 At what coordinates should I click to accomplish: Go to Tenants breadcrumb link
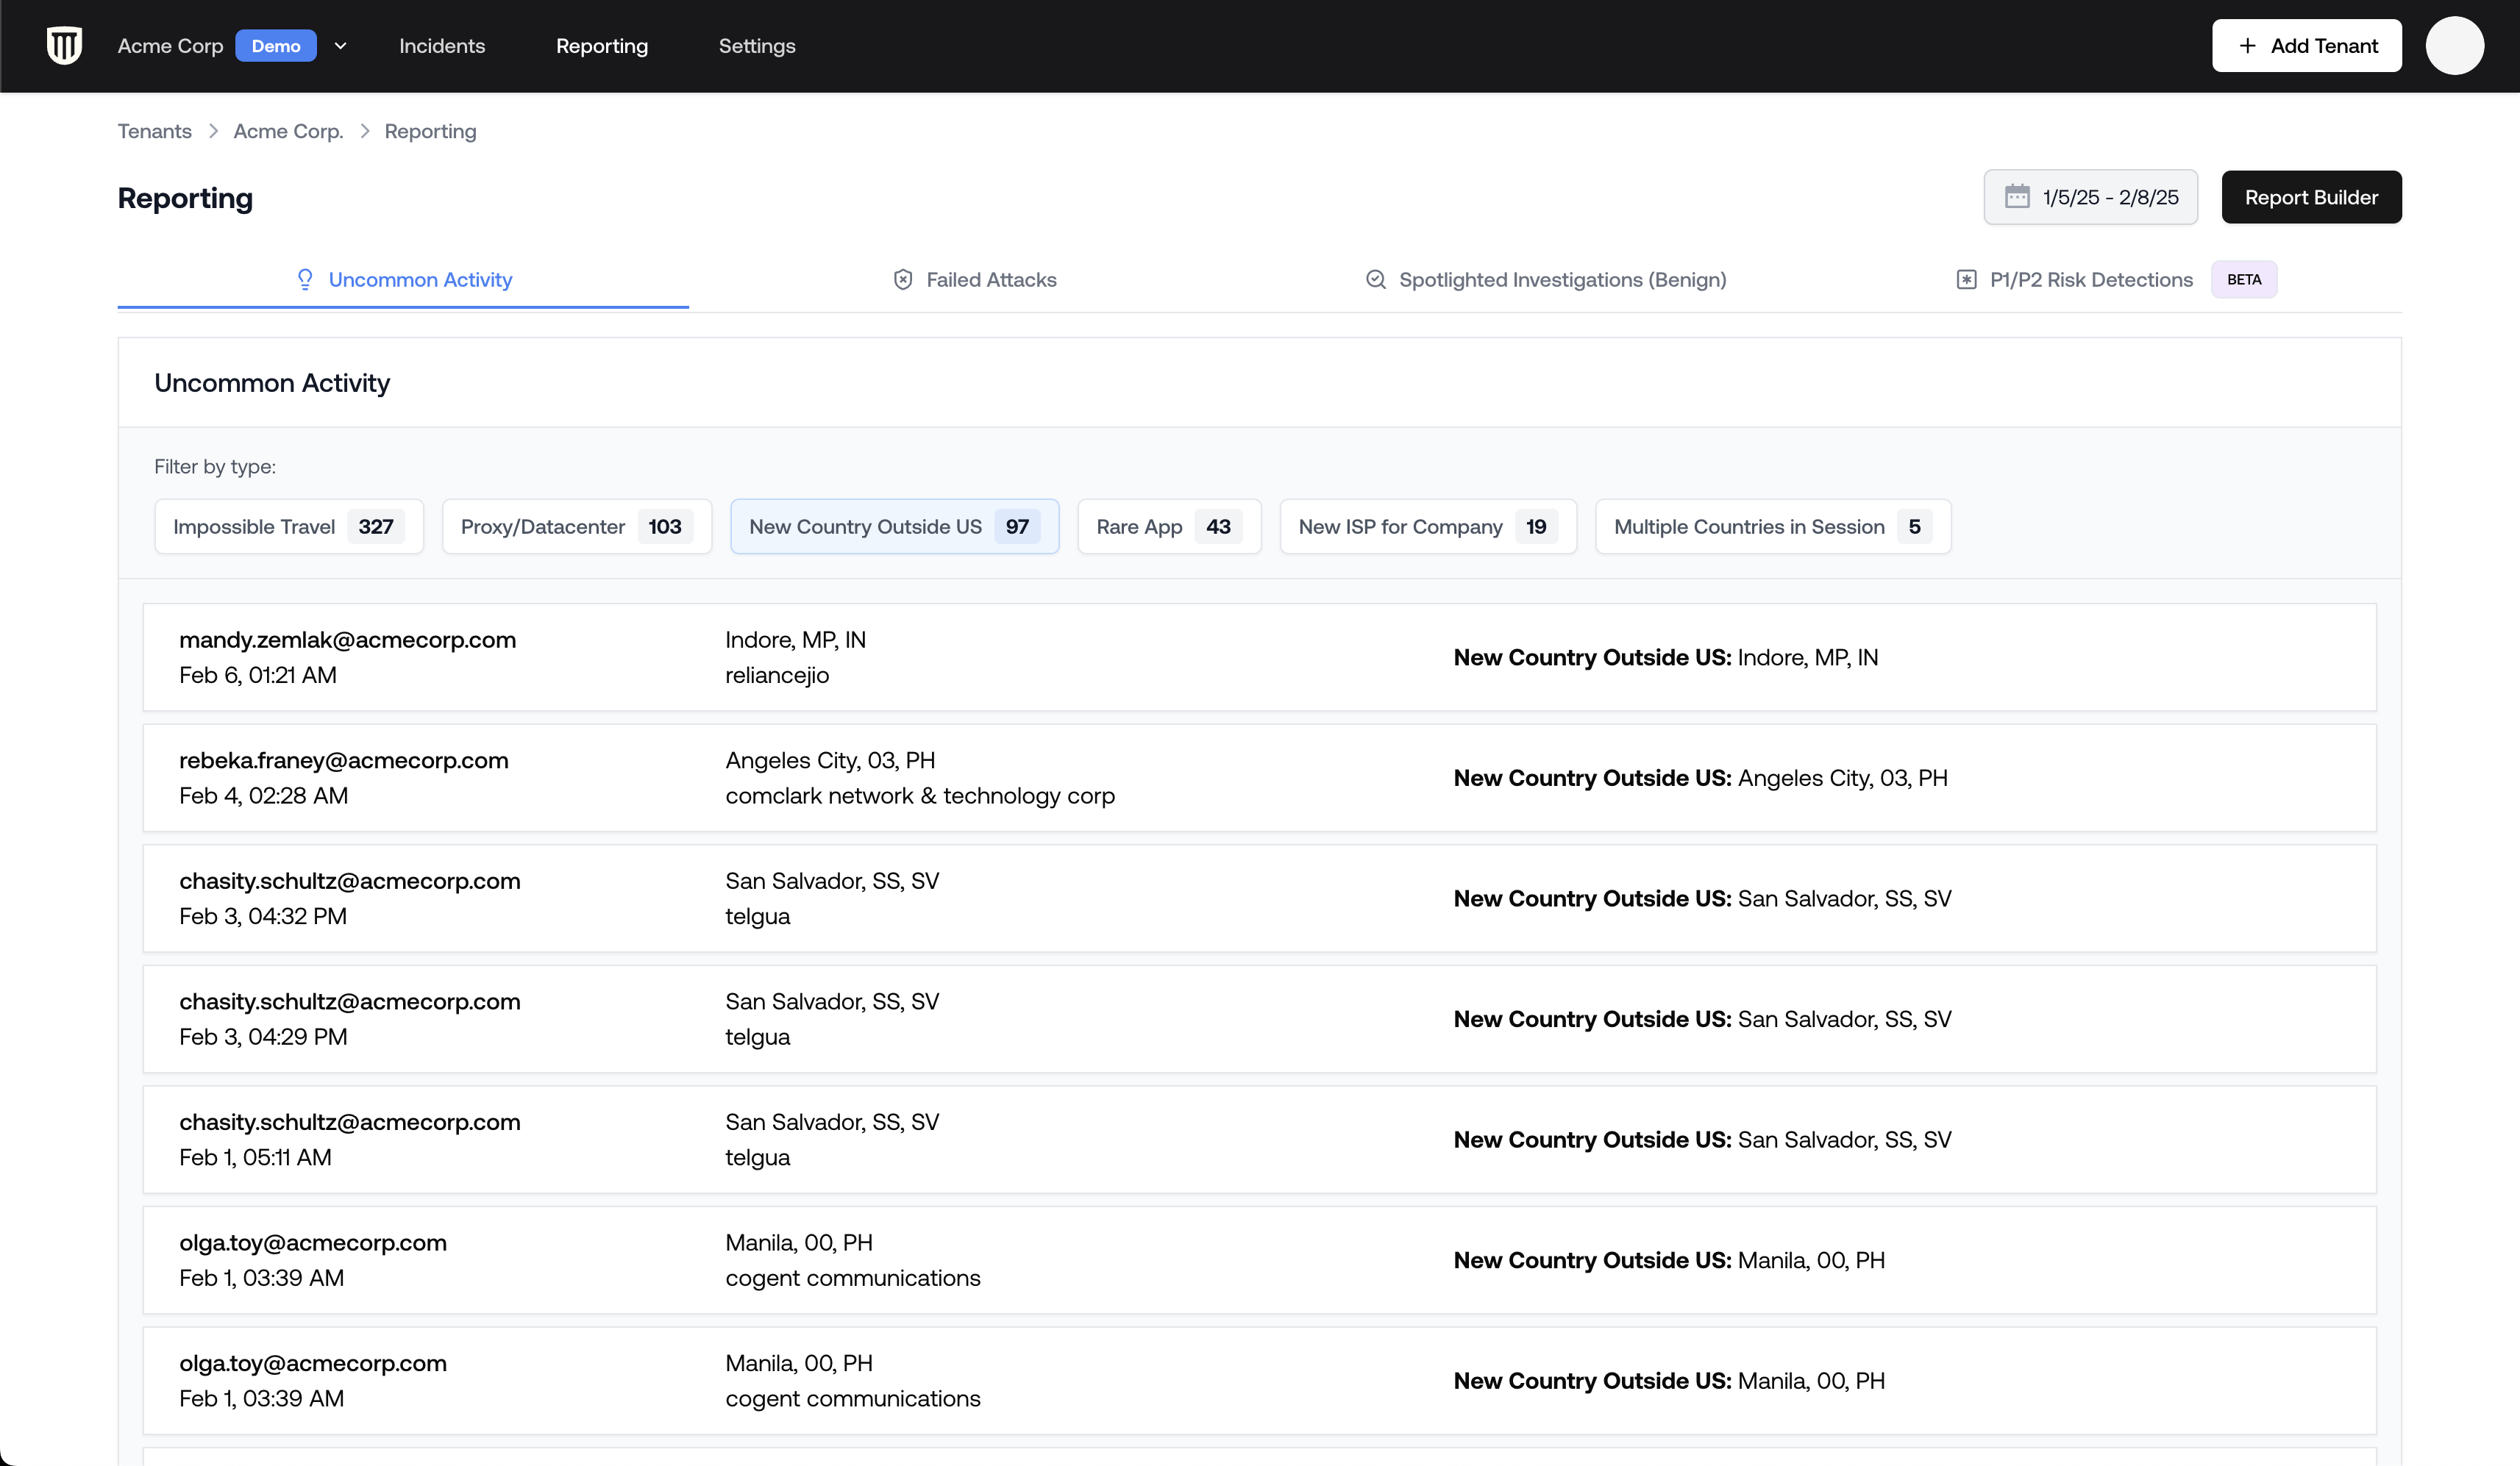point(154,131)
